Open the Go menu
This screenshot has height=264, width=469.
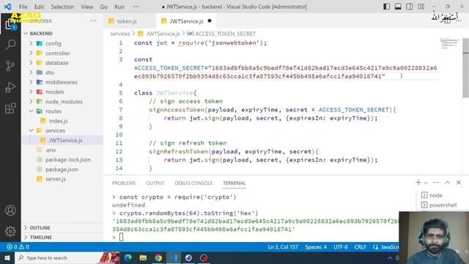click(x=103, y=7)
